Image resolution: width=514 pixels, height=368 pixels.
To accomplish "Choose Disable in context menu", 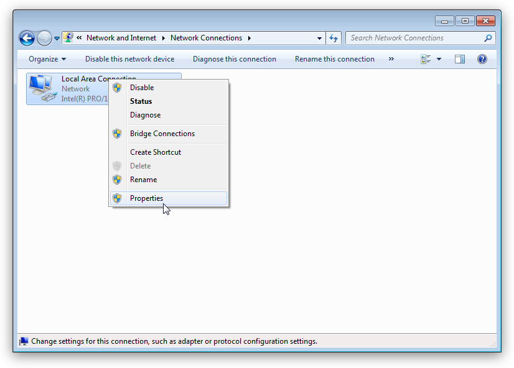I will click(169, 88).
